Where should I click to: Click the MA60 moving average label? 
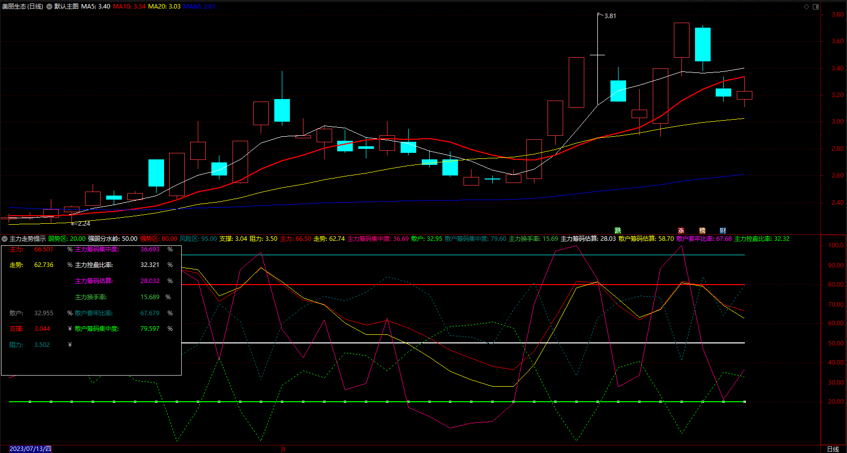point(199,7)
